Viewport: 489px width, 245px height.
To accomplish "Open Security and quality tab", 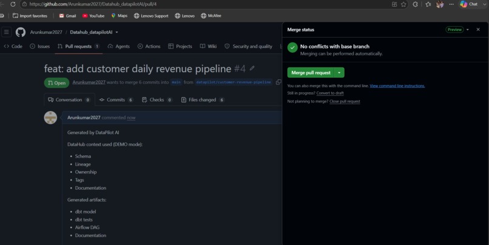I will point(248,46).
